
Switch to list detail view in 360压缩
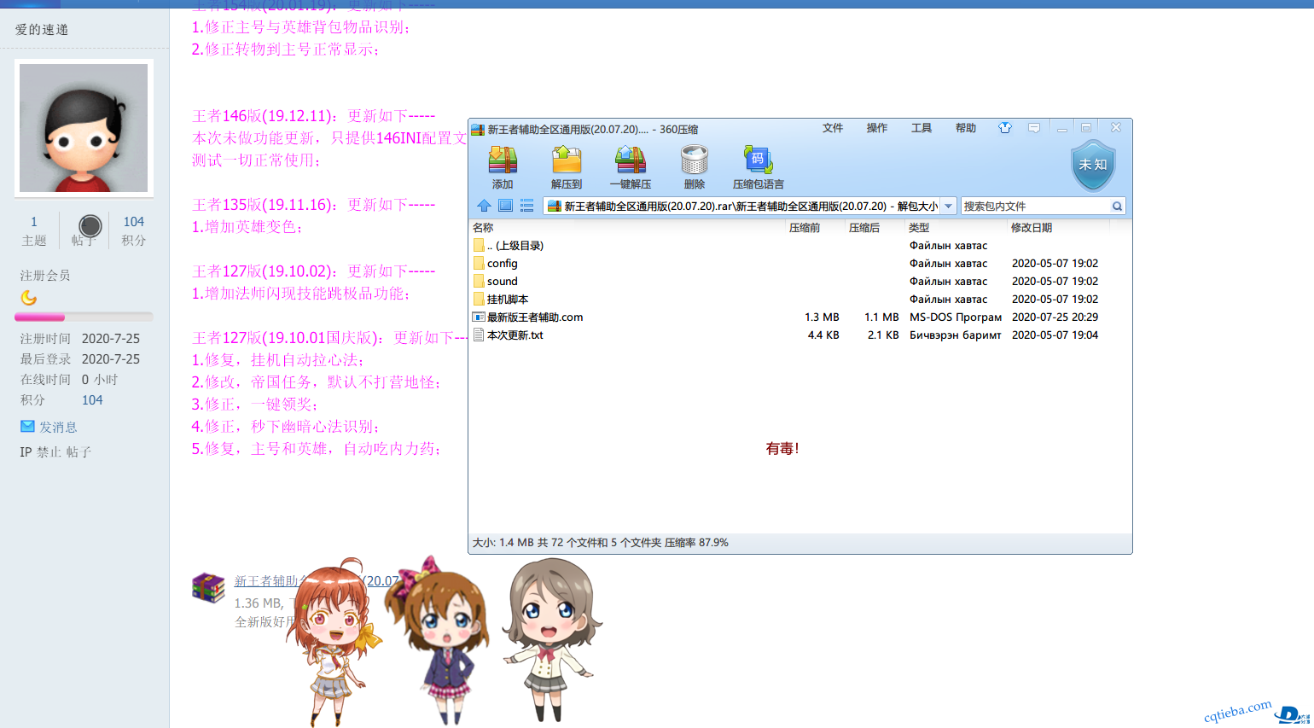click(526, 206)
